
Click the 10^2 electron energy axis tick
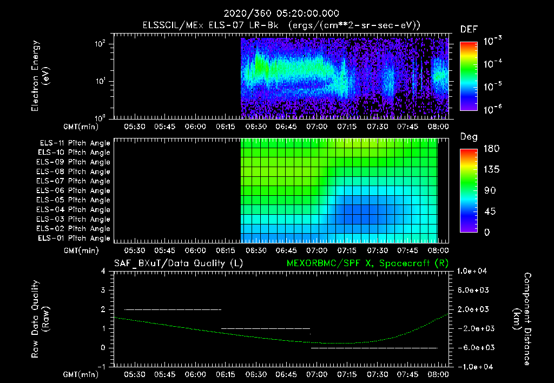click(100, 44)
